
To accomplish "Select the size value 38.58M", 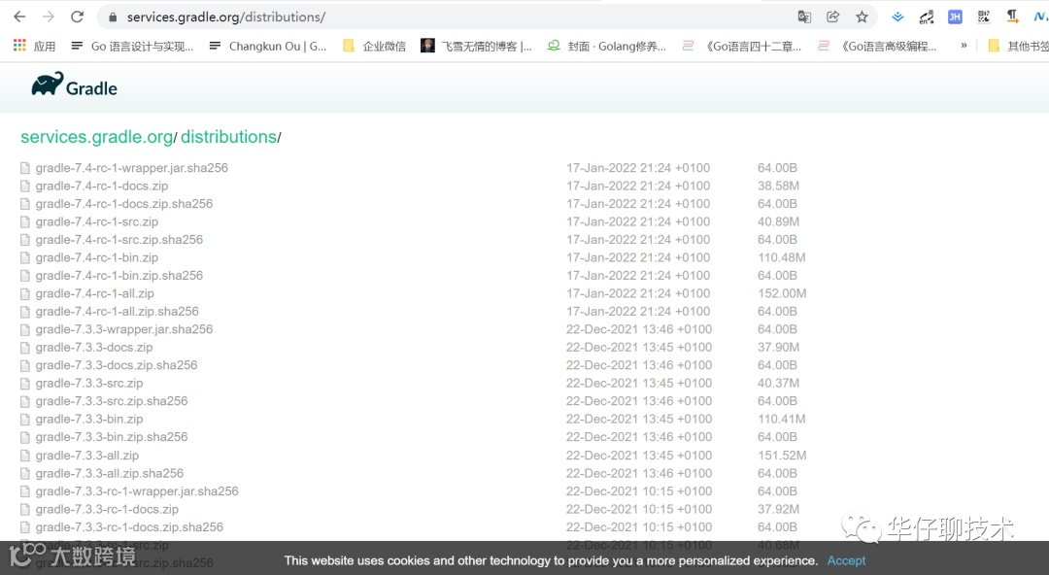I will (x=778, y=186).
